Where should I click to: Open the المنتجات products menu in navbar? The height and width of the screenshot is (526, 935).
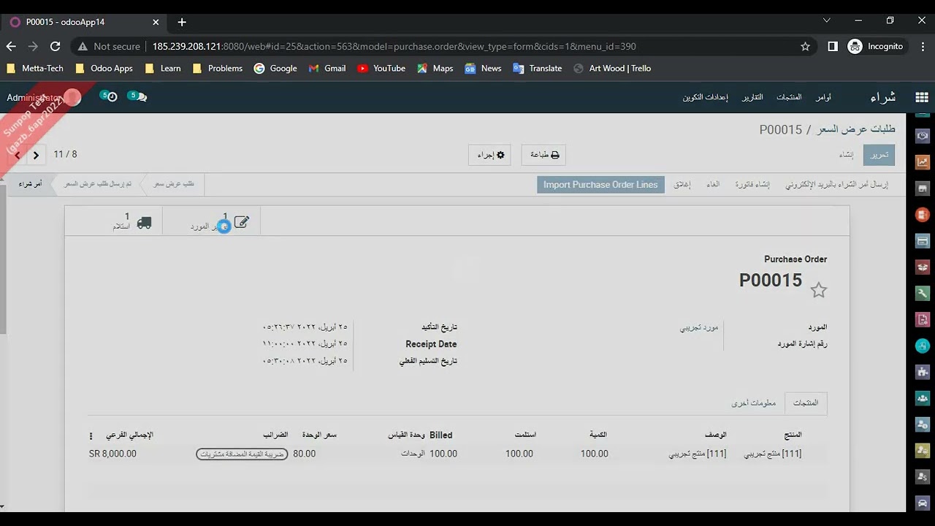click(x=789, y=97)
